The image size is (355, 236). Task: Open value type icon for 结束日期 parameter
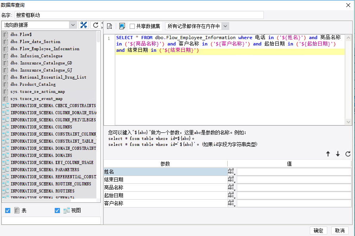[x=232, y=179]
